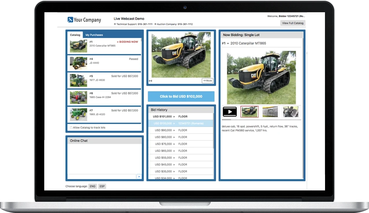Select lot #1 2010 Caterpillar MT865
Screen dimensions: 369x213
(x=104, y=46)
